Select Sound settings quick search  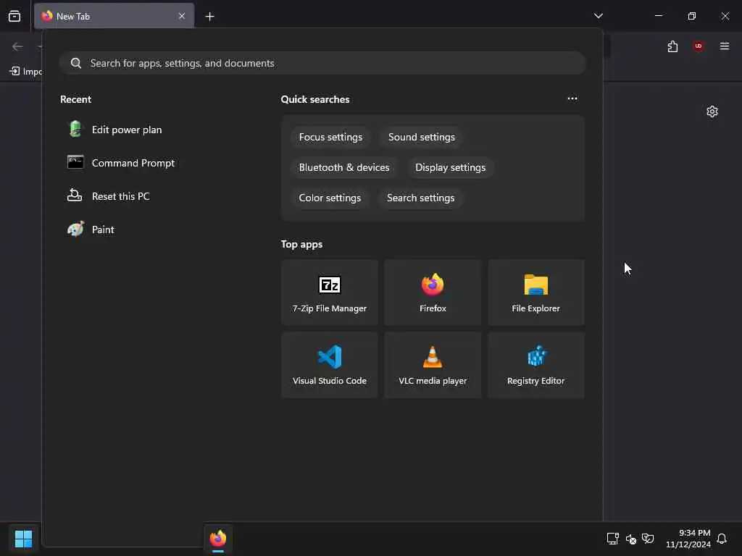click(x=421, y=137)
